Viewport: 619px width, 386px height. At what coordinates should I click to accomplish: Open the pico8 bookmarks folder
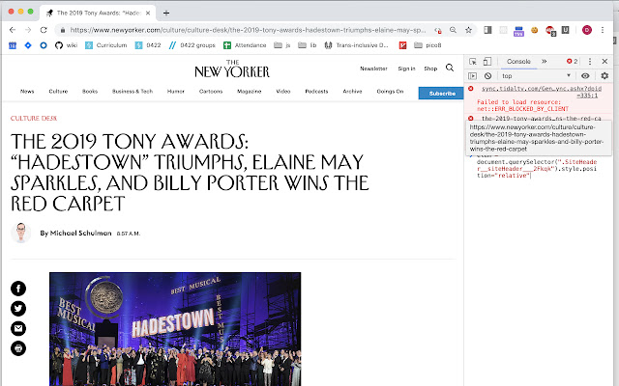[x=427, y=45]
